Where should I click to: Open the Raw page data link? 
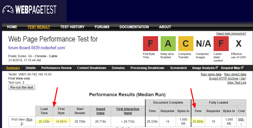[x=211, y=74]
